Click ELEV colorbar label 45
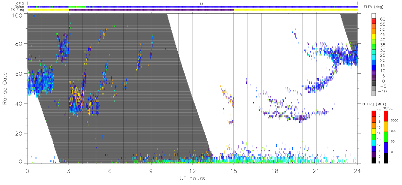This screenshot has width=402, height=185. (x=383, y=35)
